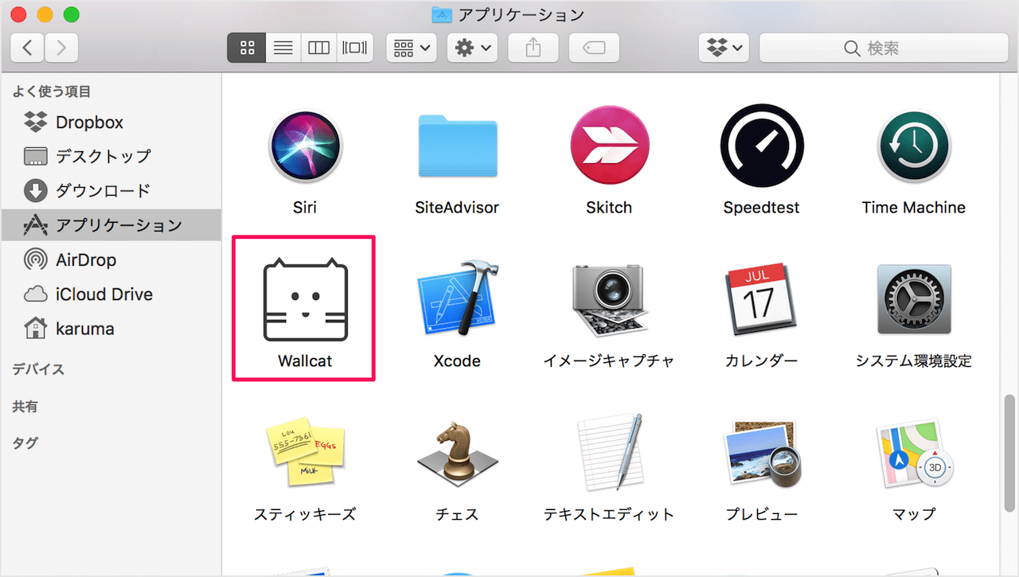The height and width of the screenshot is (577, 1019).
Task: Go back with the left arrow
Action: click(x=28, y=48)
